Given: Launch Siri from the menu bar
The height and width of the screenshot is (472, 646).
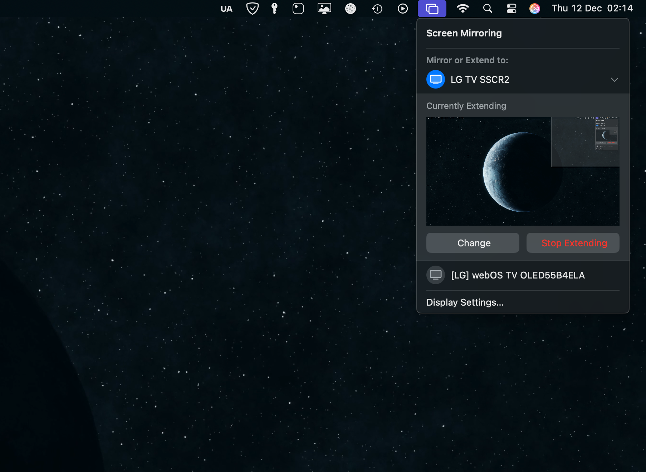Looking at the screenshot, I should tap(534, 9).
